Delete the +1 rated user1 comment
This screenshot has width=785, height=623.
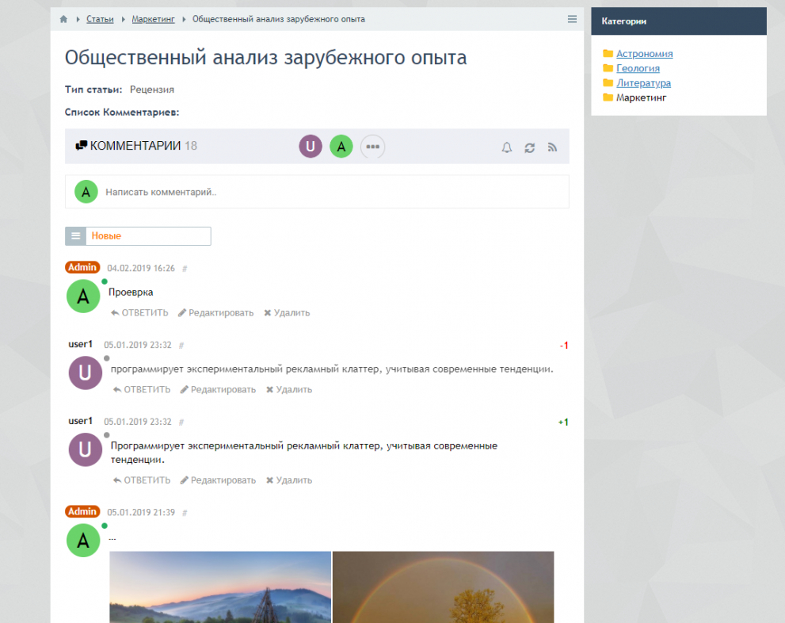coord(289,480)
